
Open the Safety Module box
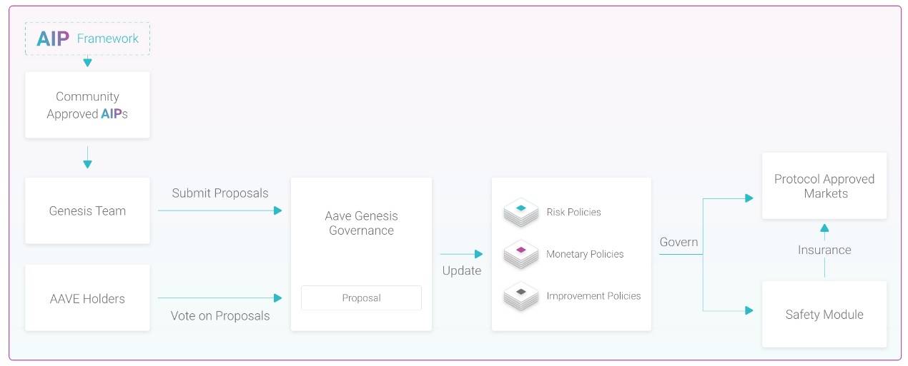coord(824,314)
